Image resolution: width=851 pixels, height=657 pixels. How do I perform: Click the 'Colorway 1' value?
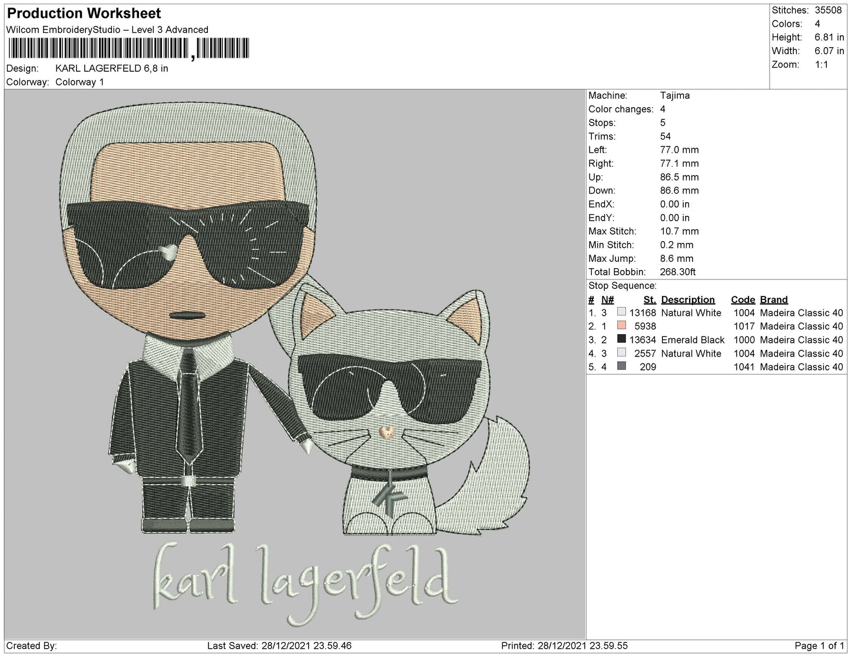[x=80, y=82]
